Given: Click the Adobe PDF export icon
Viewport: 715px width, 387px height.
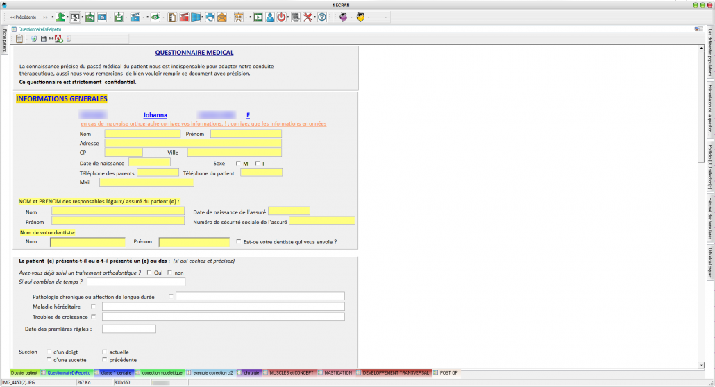Looking at the screenshot, I should pos(59,39).
